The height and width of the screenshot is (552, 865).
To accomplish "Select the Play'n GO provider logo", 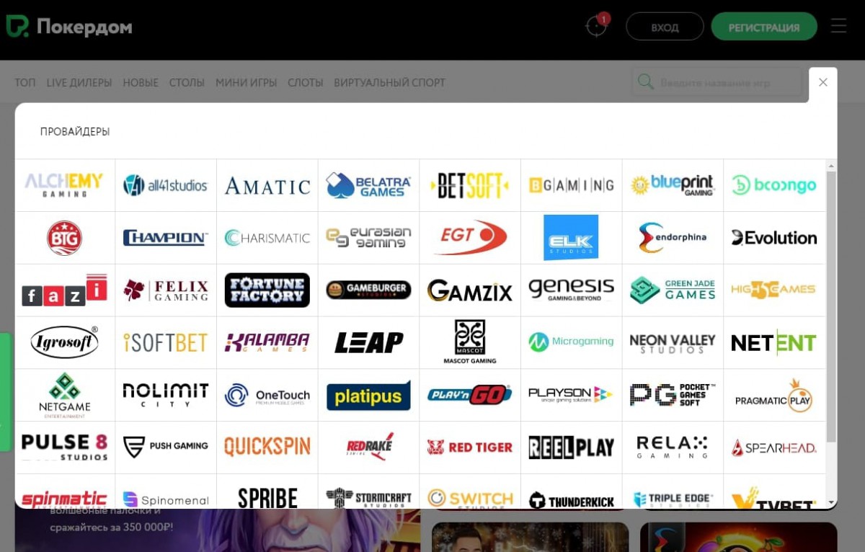I will click(x=469, y=395).
